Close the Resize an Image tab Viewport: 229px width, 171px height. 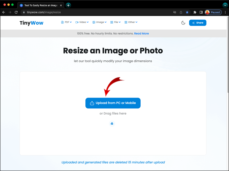coord(61,6)
